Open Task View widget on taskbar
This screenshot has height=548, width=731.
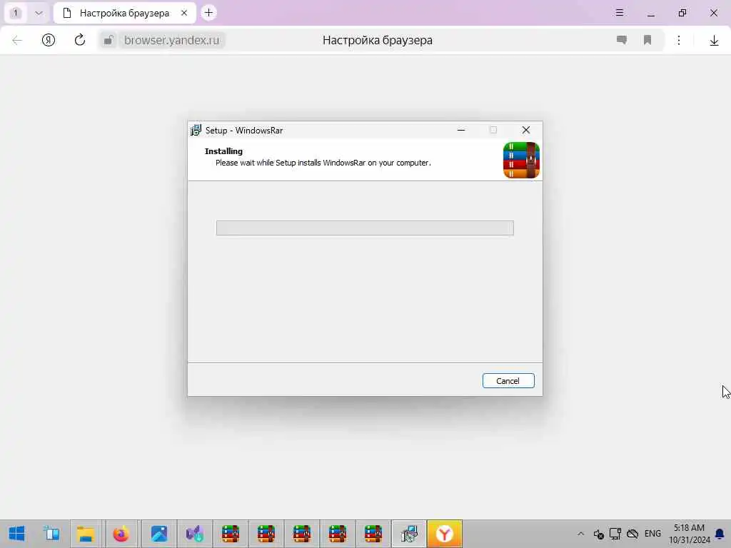point(51,534)
